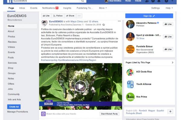Open Maya Clincu profile link
Screen dimensions: 181x120
click(77, 22)
